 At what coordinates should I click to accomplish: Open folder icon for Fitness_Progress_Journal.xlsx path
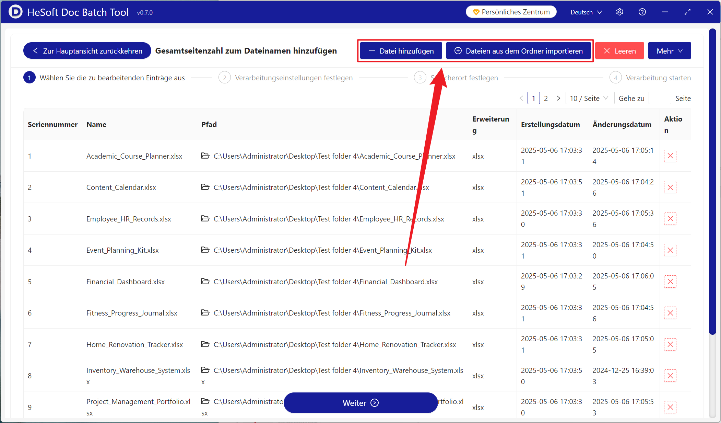coord(205,313)
